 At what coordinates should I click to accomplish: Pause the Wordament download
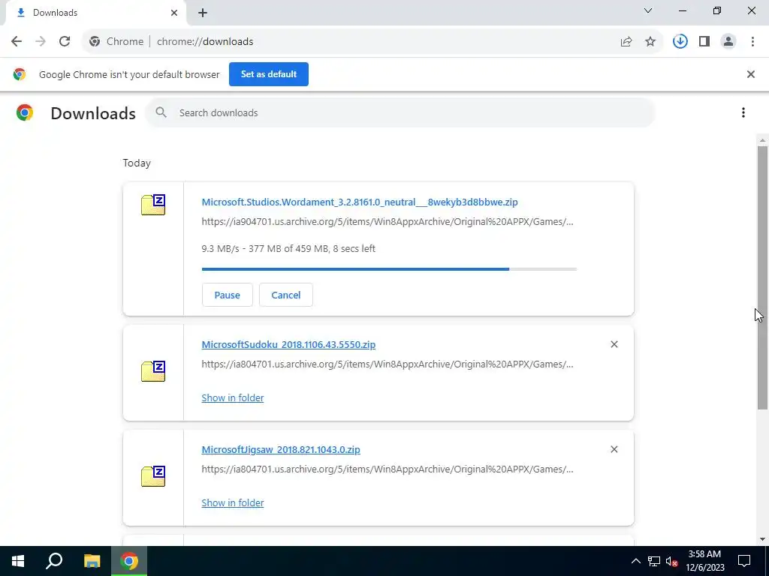[x=227, y=295]
